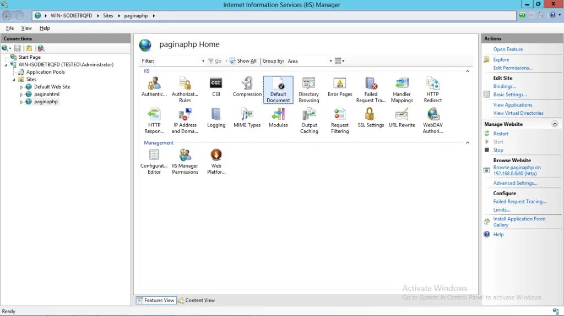
Task: Browse paginaphp on 192.168.0.6:80
Action: (x=517, y=170)
